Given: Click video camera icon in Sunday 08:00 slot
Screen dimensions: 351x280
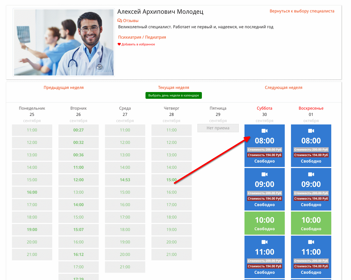Looking at the screenshot, I should [x=311, y=131].
